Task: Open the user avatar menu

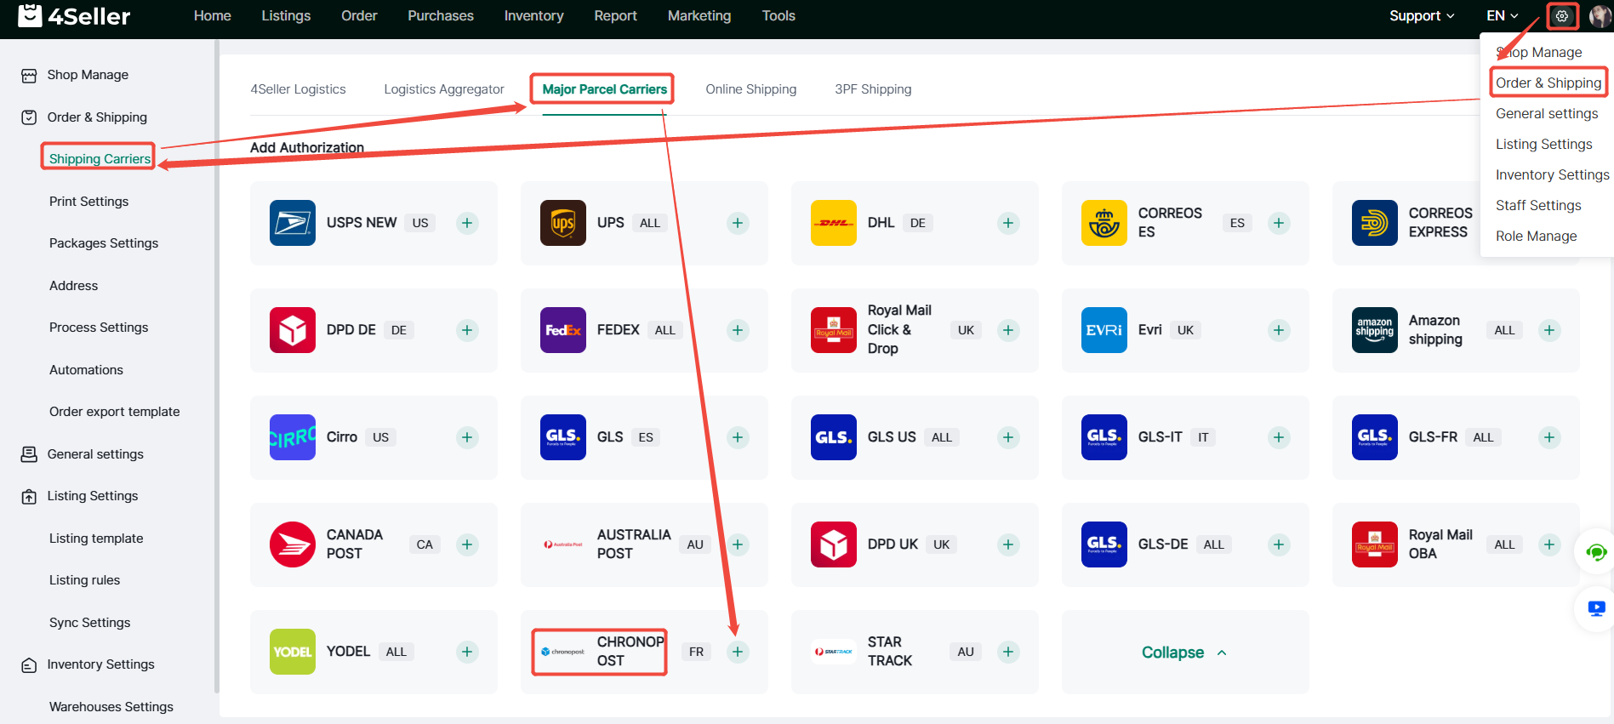Action: [1600, 15]
